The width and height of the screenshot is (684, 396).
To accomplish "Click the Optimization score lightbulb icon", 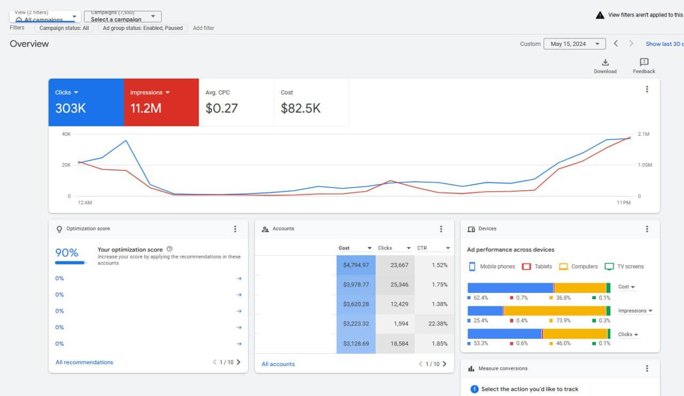I will 59,229.
